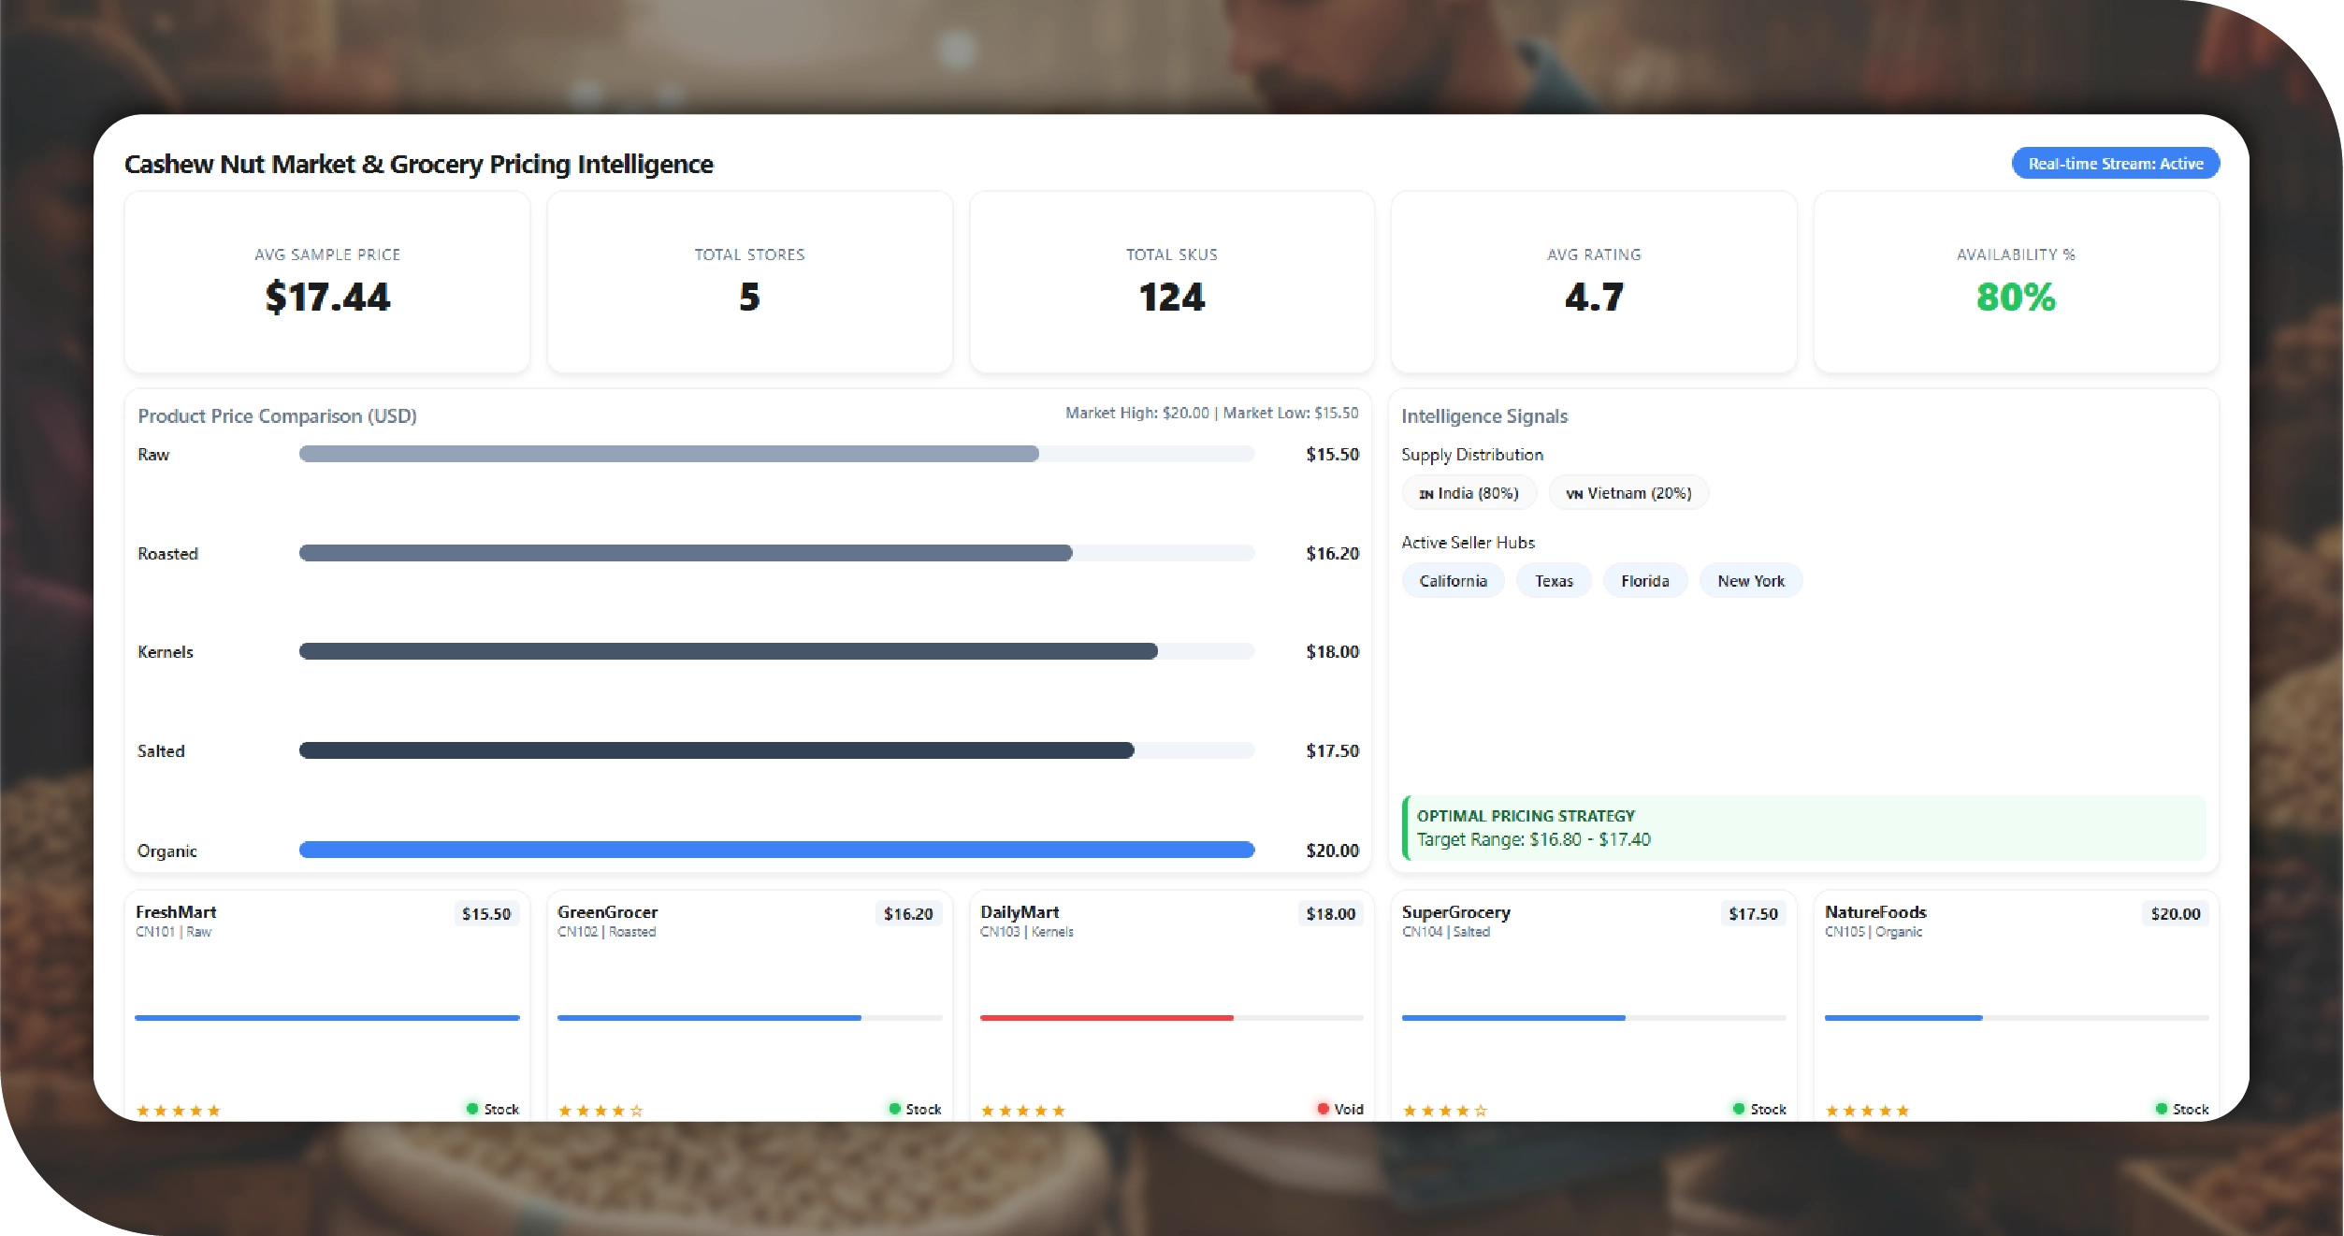Select the New York seller hub chip
This screenshot has height=1236, width=2344.
coord(1751,581)
